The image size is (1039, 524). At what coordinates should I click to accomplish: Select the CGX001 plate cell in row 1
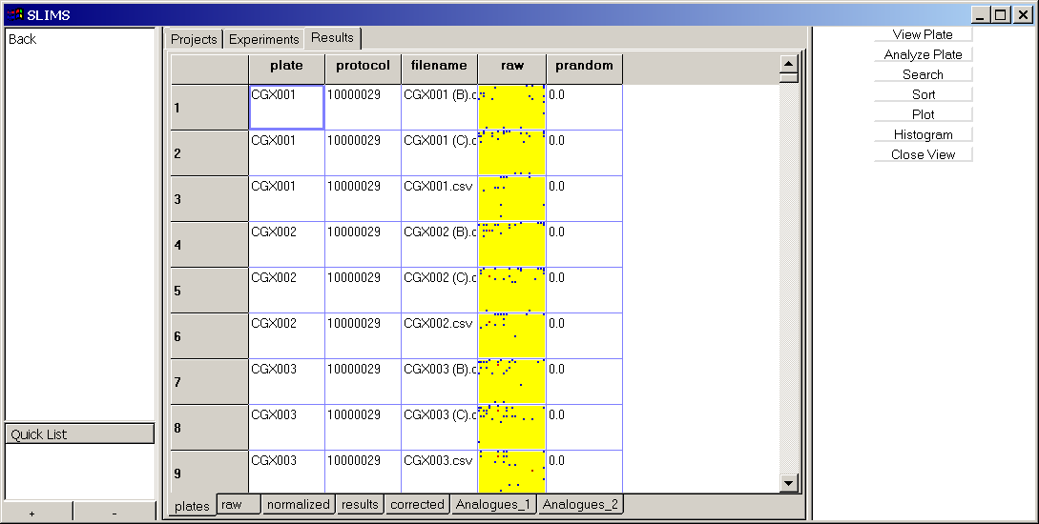[x=286, y=107]
